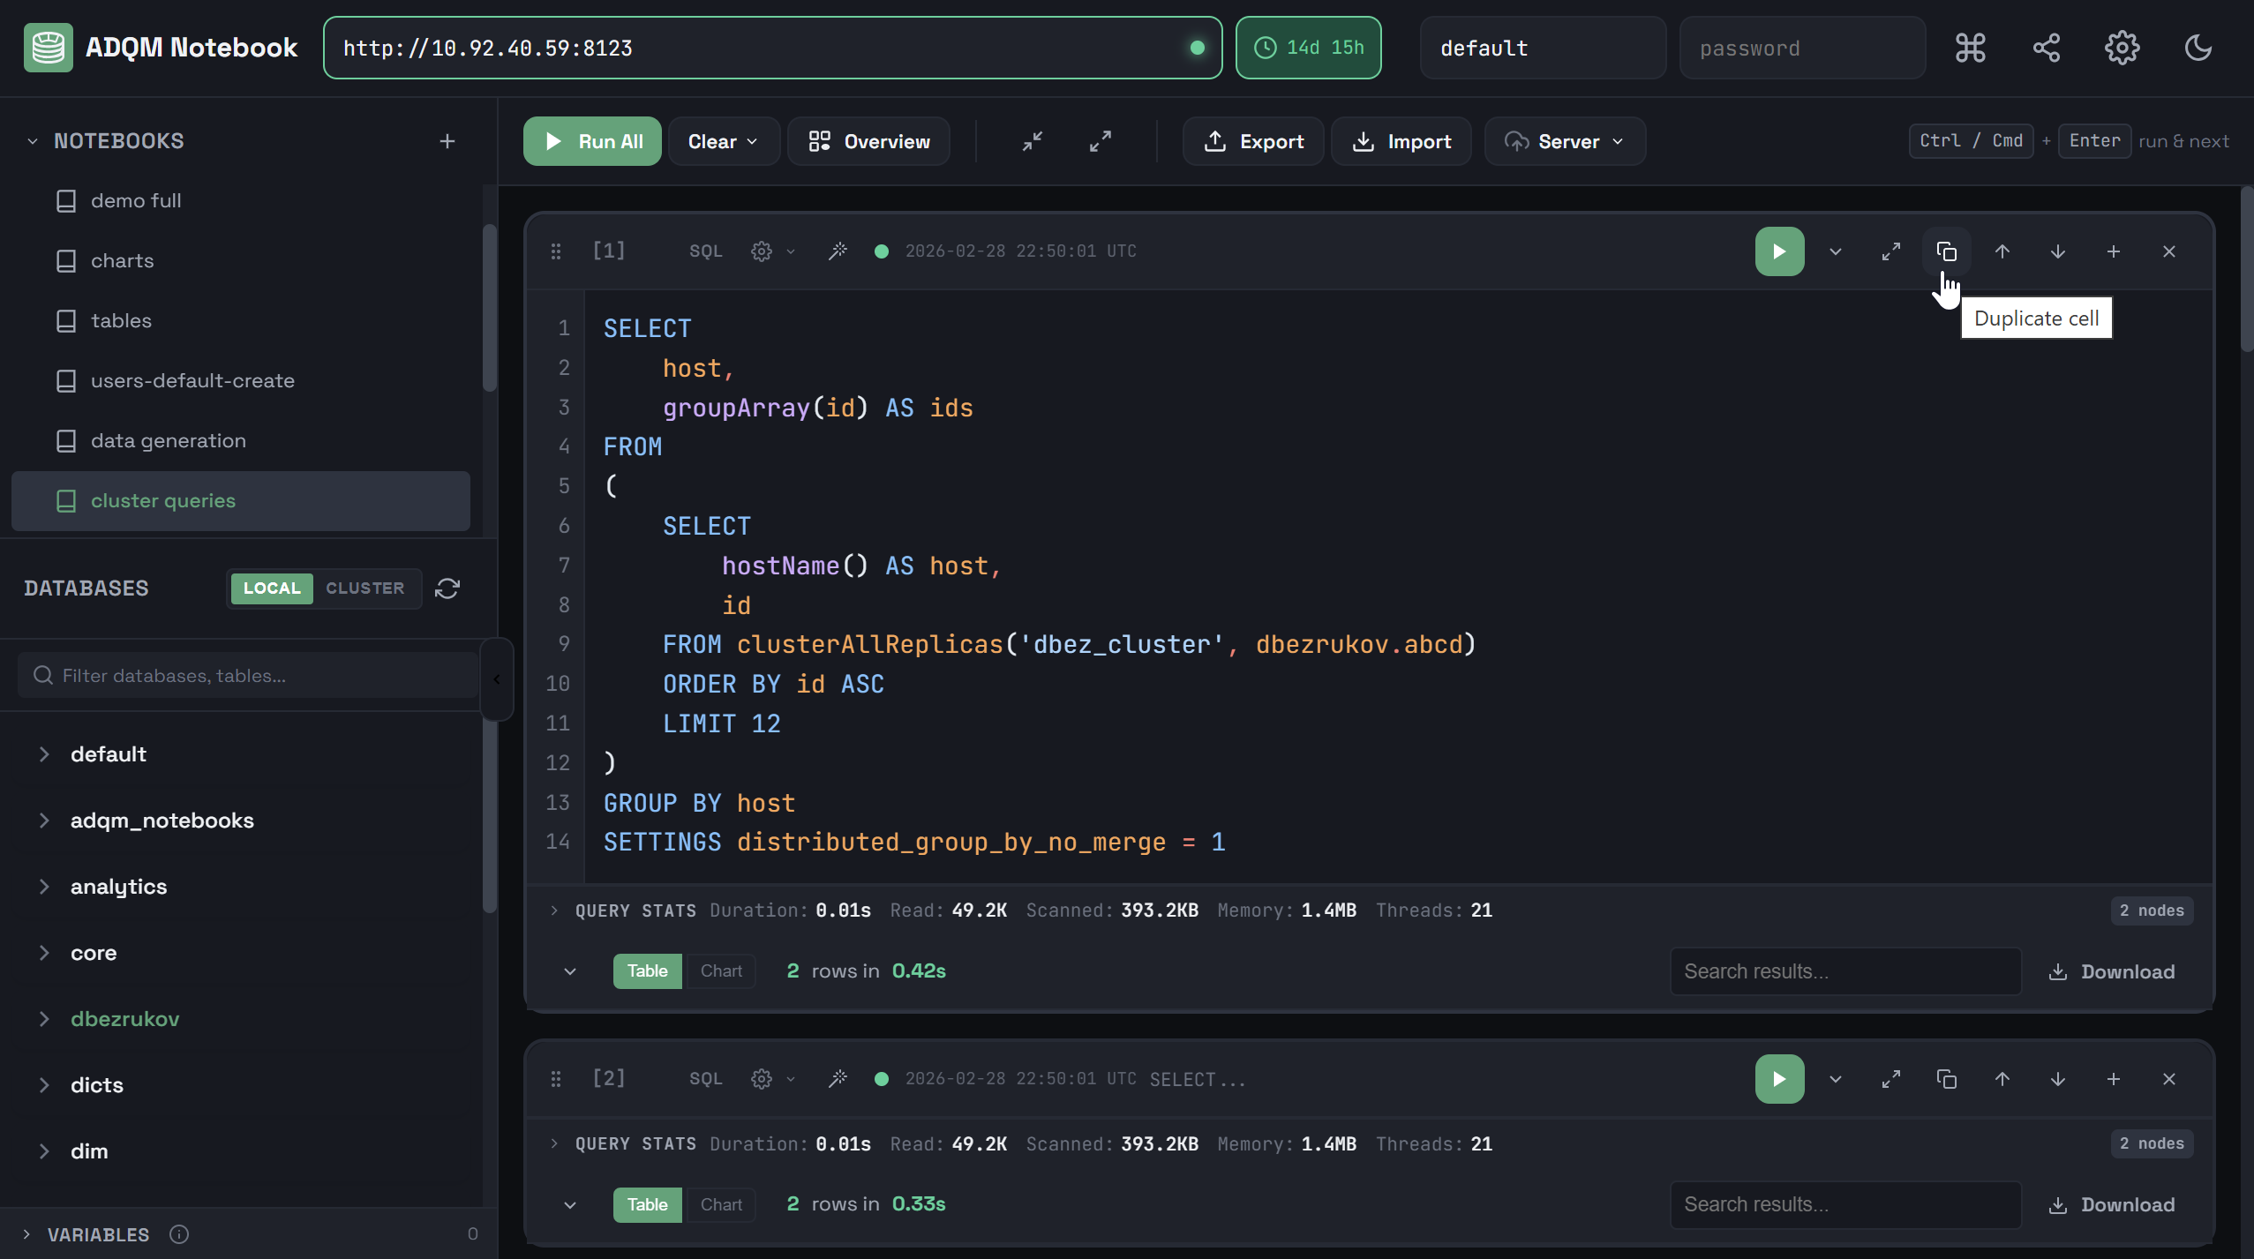Screen dimensions: 2254x1259
Task: Open the Clear dropdown
Action: (x=724, y=141)
